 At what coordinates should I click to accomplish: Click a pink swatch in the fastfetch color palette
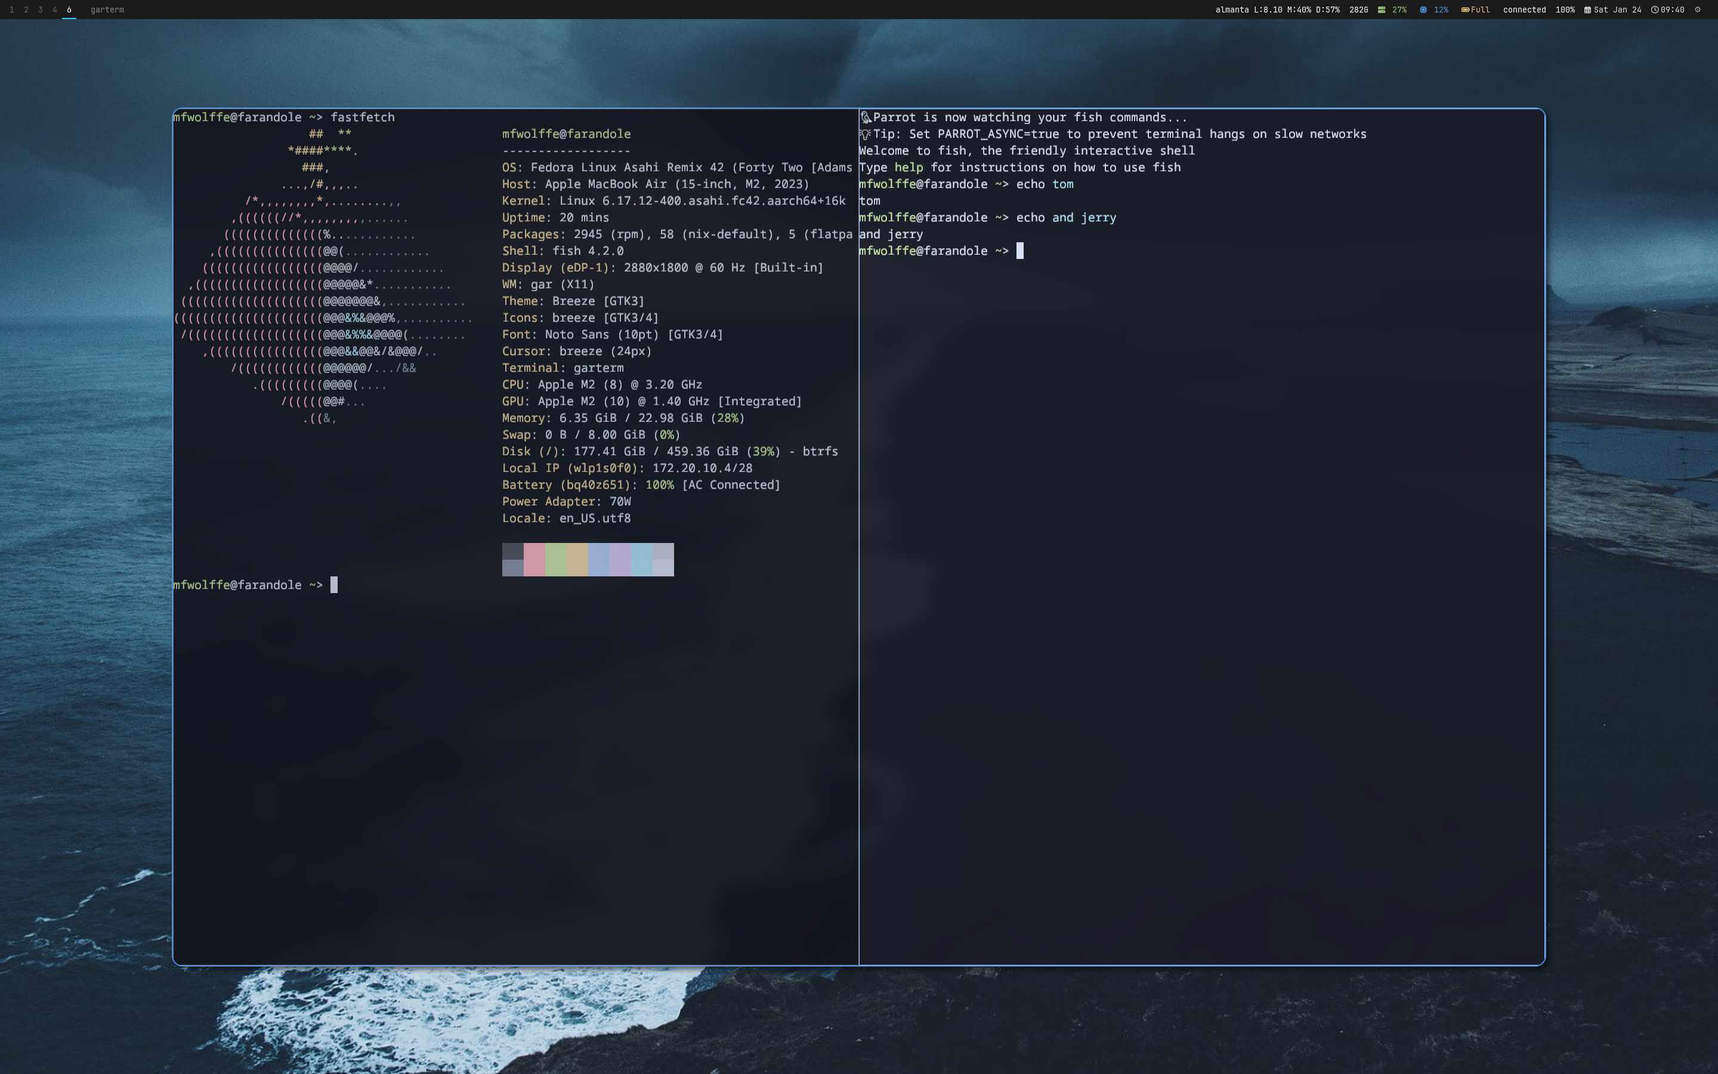pyautogui.click(x=534, y=551)
